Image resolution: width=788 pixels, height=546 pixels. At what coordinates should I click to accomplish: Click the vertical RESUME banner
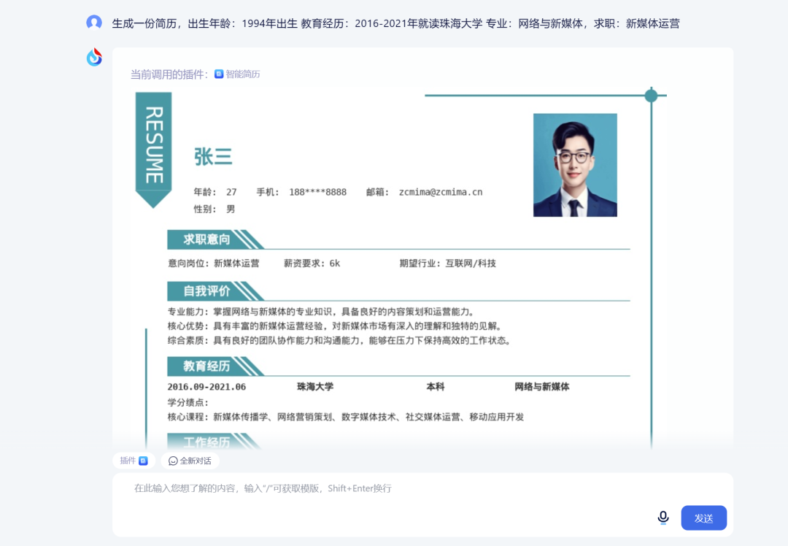[154, 150]
